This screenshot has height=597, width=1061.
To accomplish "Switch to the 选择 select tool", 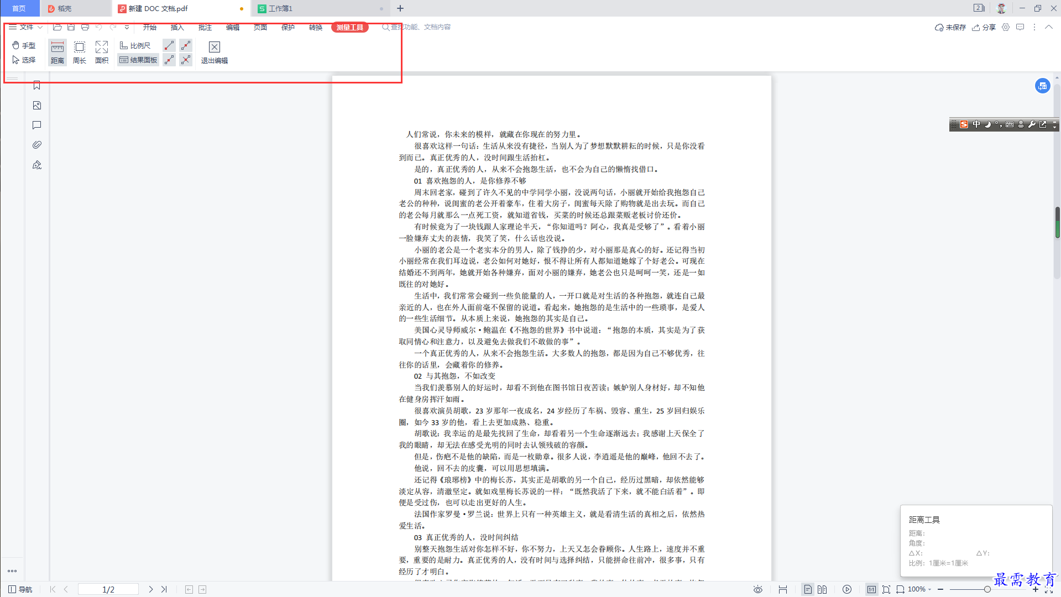I will 24,60.
